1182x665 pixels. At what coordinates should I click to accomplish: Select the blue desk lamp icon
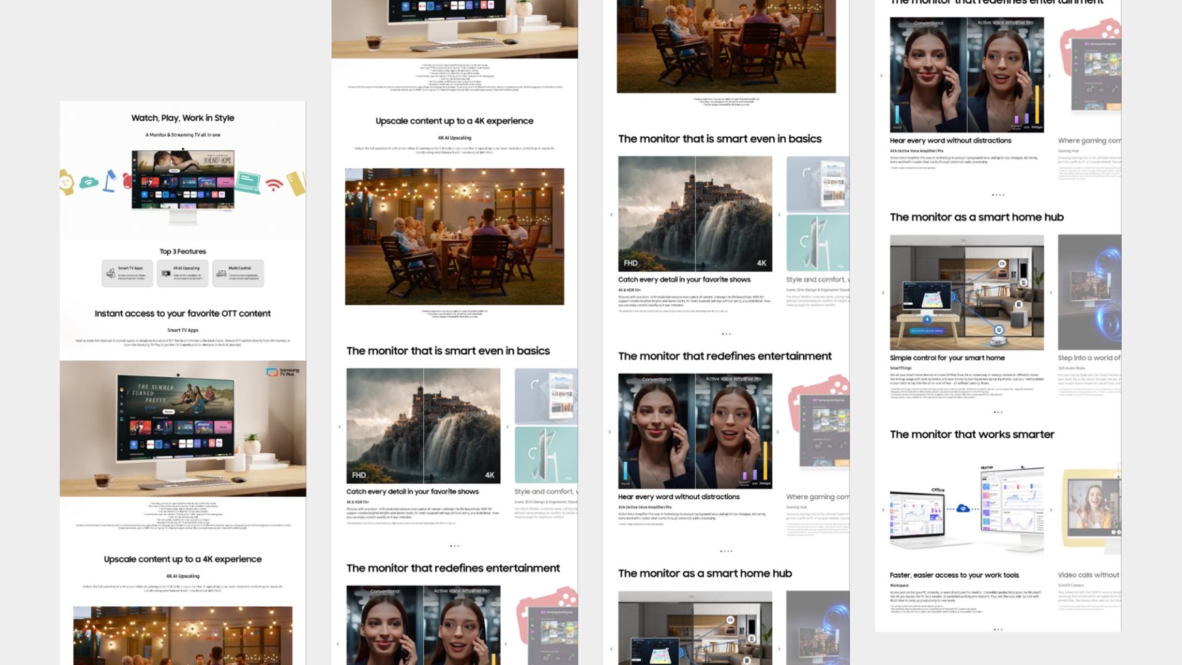110,181
